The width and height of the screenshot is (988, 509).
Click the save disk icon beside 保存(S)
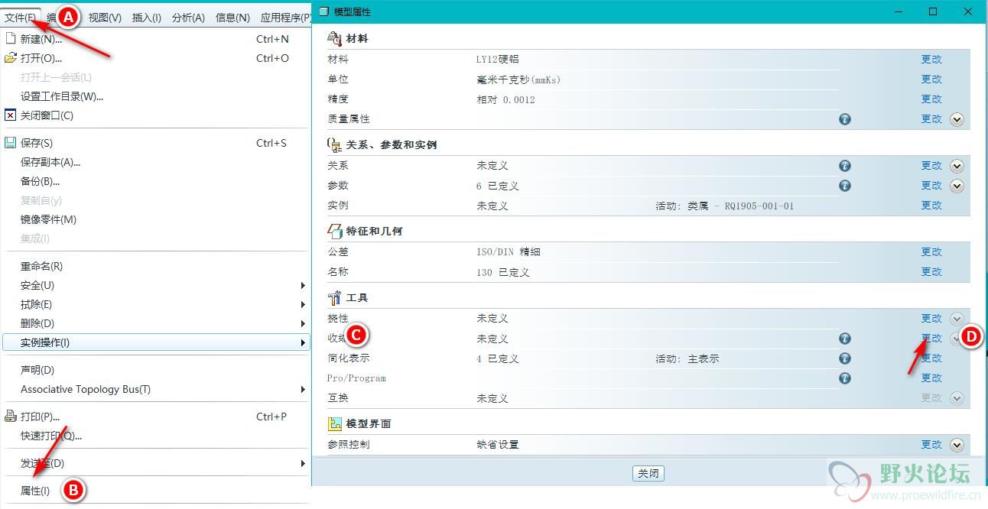pos(11,143)
